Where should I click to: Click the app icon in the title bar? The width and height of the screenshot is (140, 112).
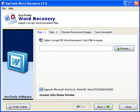pyautogui.click(x=3, y=3)
